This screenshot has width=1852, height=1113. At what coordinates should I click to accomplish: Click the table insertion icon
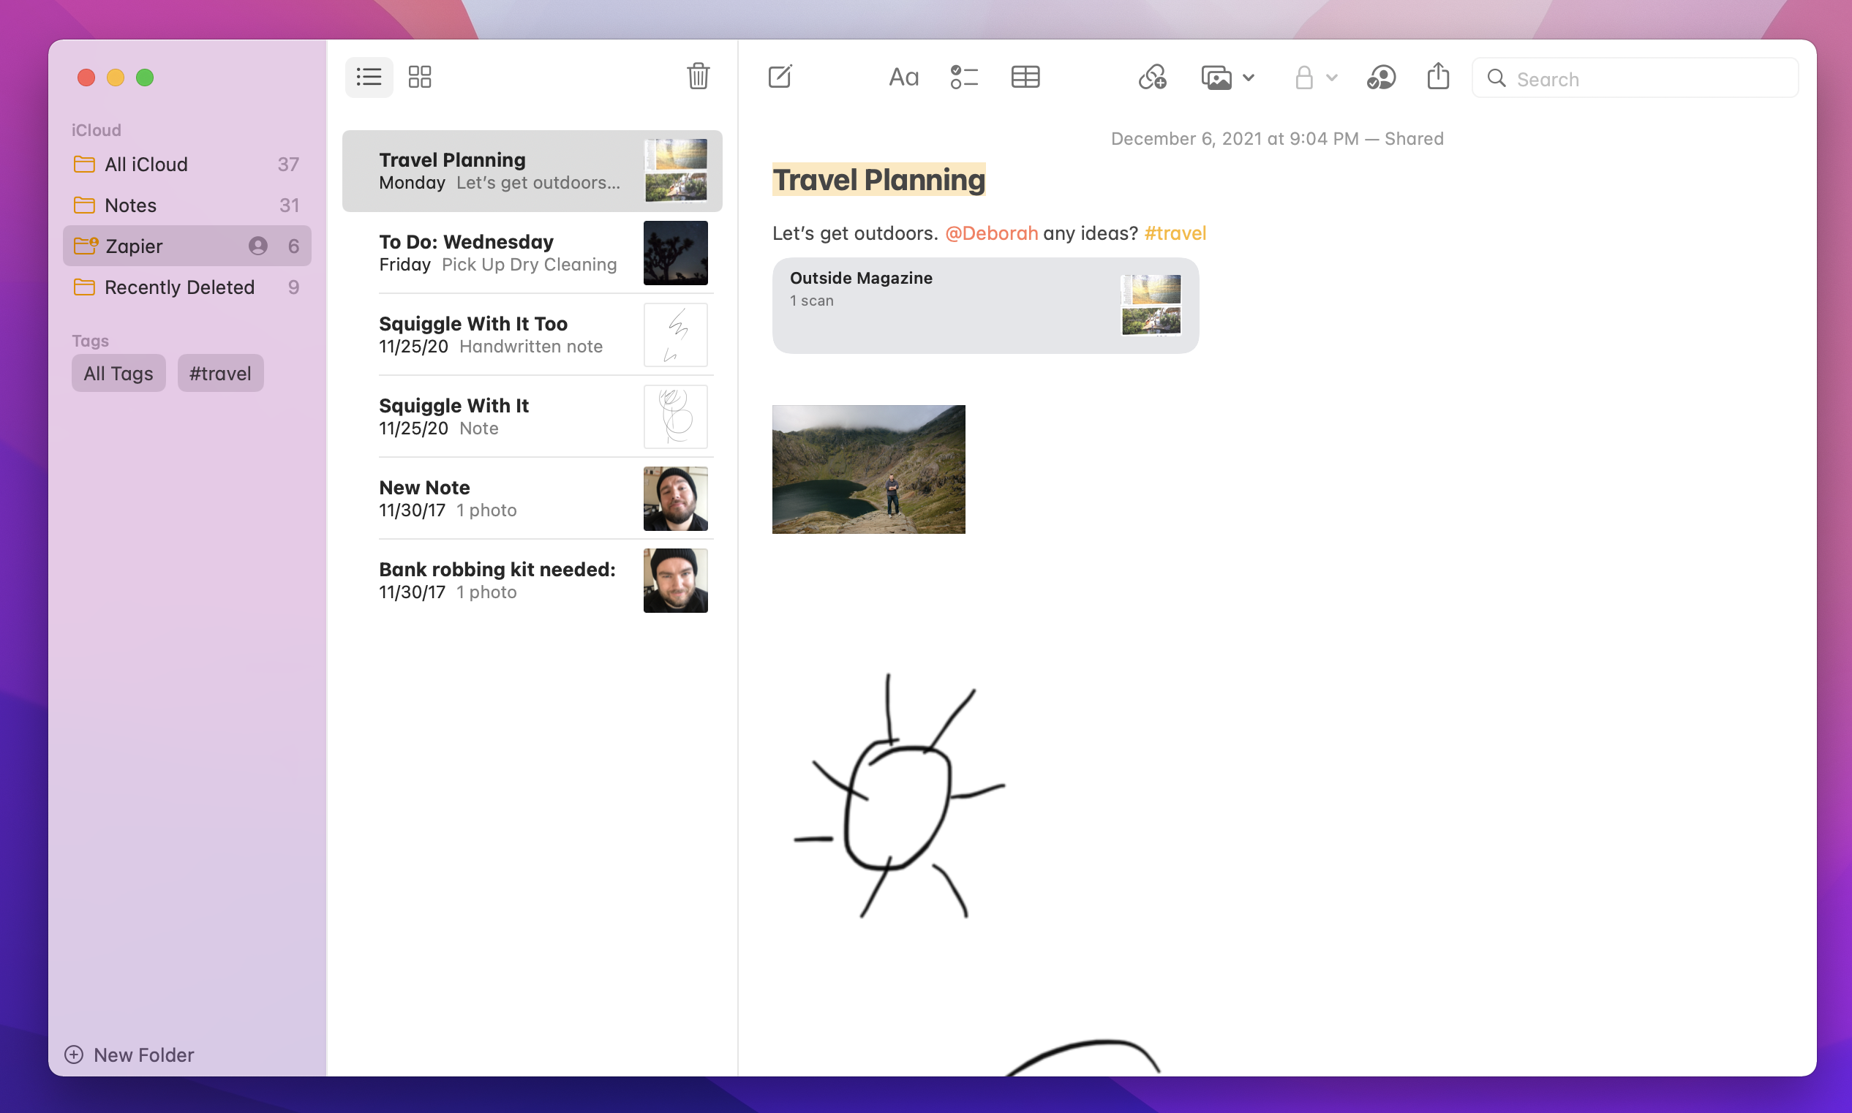click(1025, 77)
